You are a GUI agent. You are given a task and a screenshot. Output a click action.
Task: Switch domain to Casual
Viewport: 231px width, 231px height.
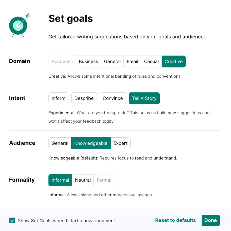tap(151, 61)
